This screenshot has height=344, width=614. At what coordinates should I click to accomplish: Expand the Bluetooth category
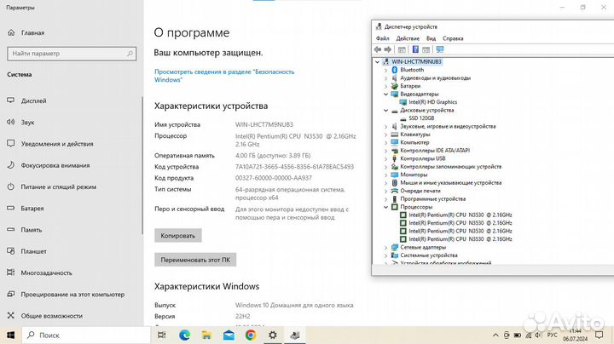coord(385,70)
